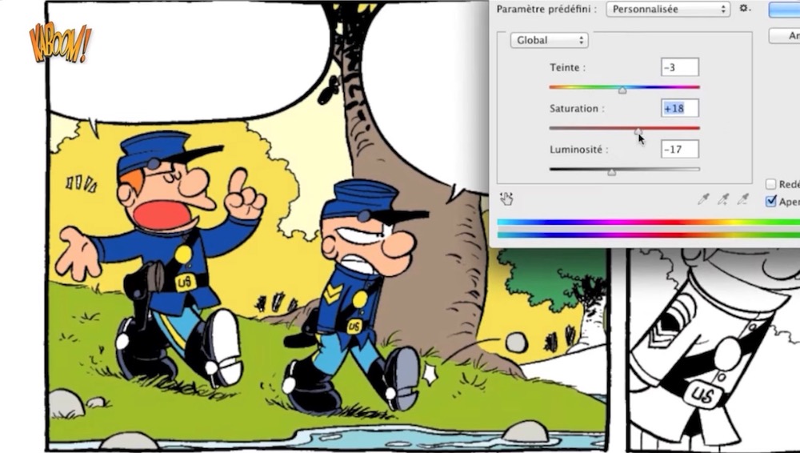
Task: Click the Teinte value field
Action: point(679,68)
